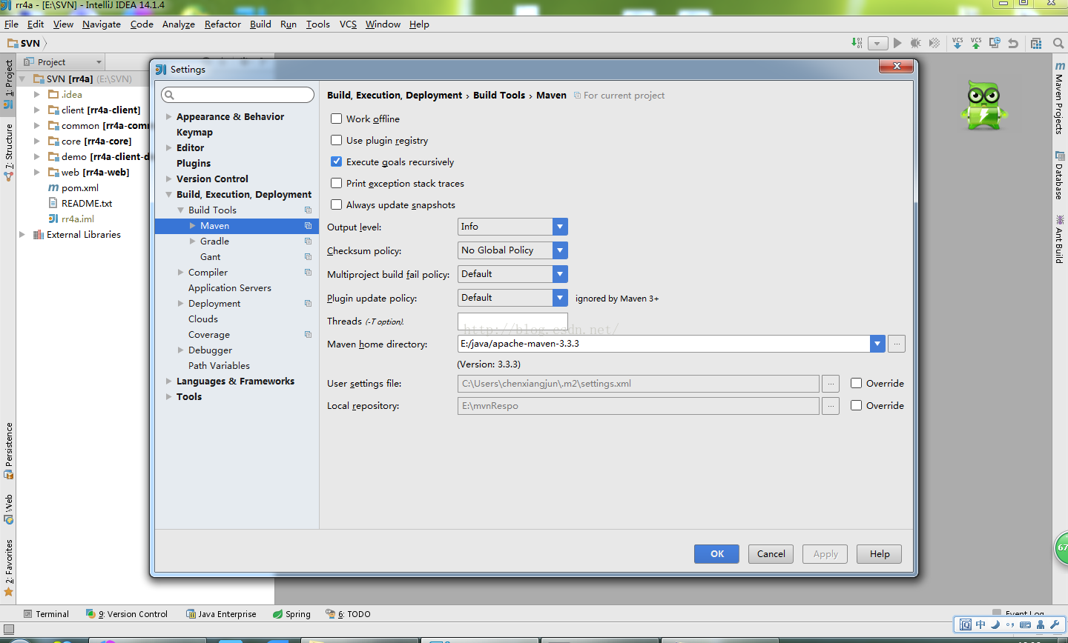The image size is (1068, 643).
Task: Click the per-project icon next to Coverage
Action: (308, 335)
